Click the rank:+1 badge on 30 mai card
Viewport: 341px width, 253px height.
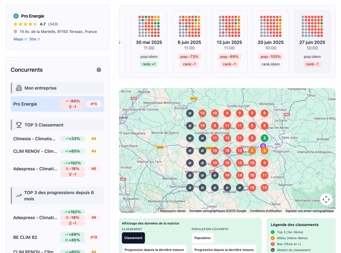tap(149, 64)
